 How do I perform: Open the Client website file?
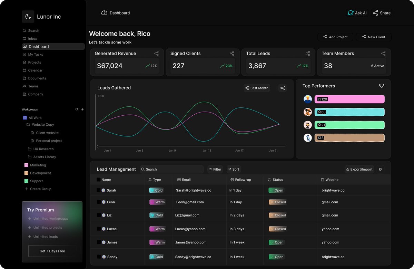(x=45, y=133)
